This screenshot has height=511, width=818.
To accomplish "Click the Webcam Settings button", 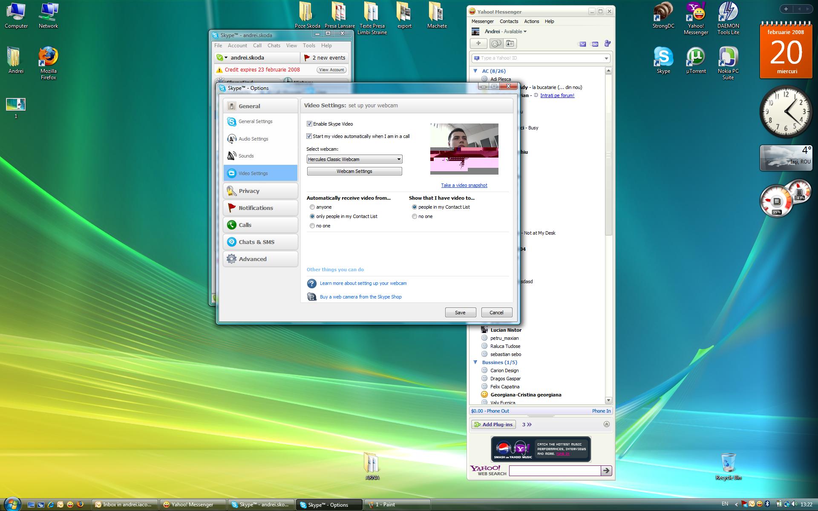I will pyautogui.click(x=354, y=171).
